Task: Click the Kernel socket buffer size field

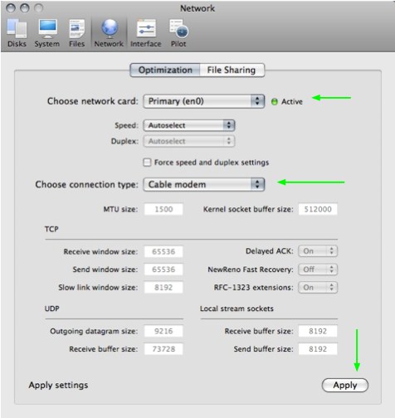Action: [x=318, y=209]
